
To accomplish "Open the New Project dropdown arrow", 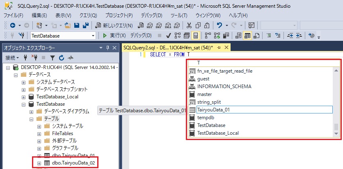I will [46, 25].
